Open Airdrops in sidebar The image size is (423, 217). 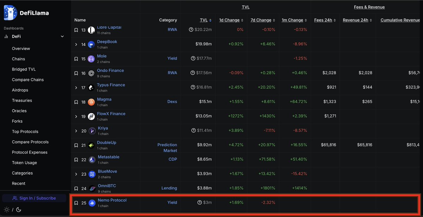pyautogui.click(x=20, y=90)
